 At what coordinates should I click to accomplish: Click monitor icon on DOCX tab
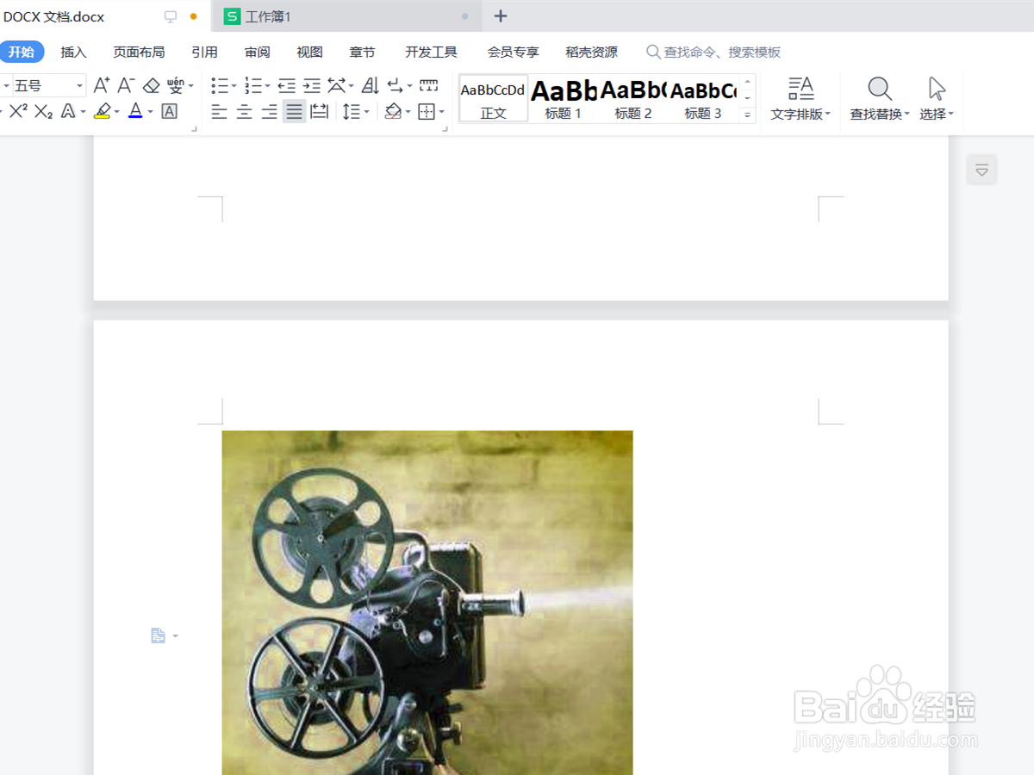tap(171, 16)
